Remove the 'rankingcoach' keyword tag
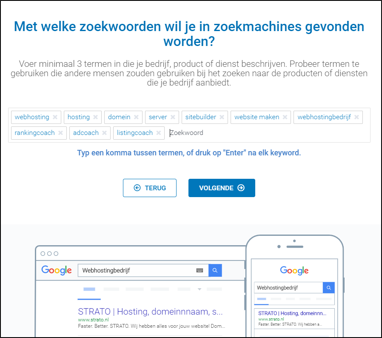This screenshot has height=338, width=382. pos(60,133)
